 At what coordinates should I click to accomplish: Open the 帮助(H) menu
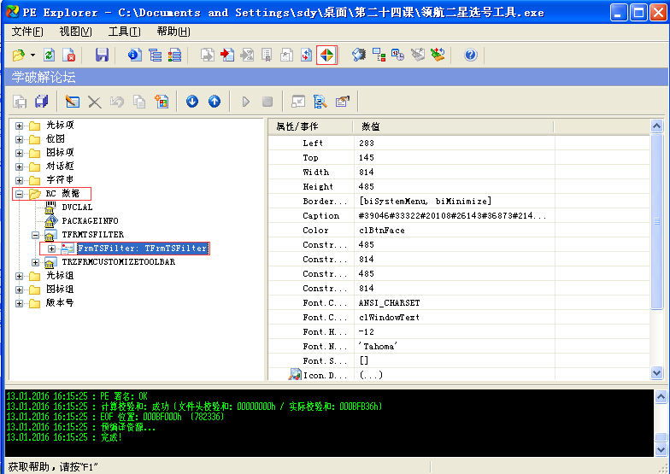pyautogui.click(x=173, y=32)
